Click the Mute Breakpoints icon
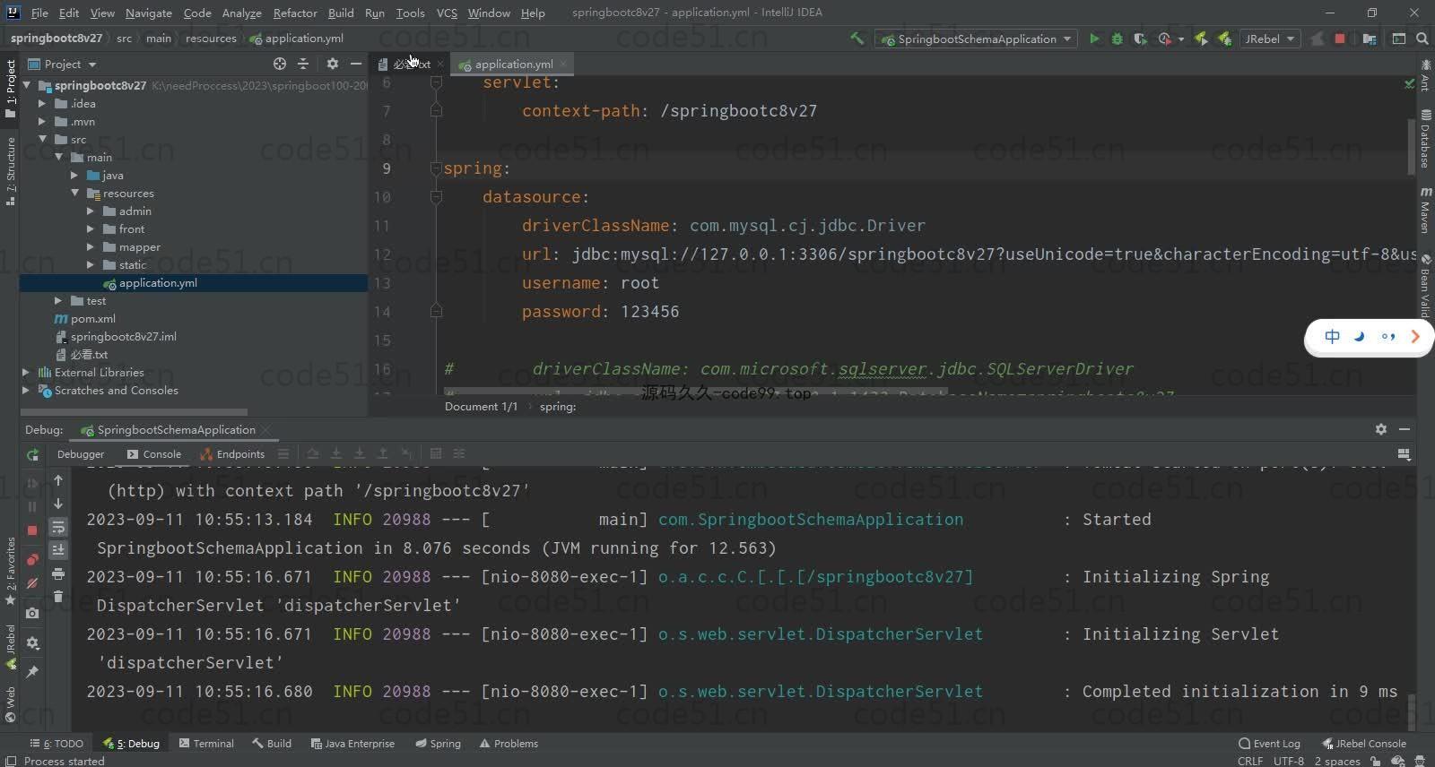The width and height of the screenshot is (1435, 767). pyautogui.click(x=32, y=583)
